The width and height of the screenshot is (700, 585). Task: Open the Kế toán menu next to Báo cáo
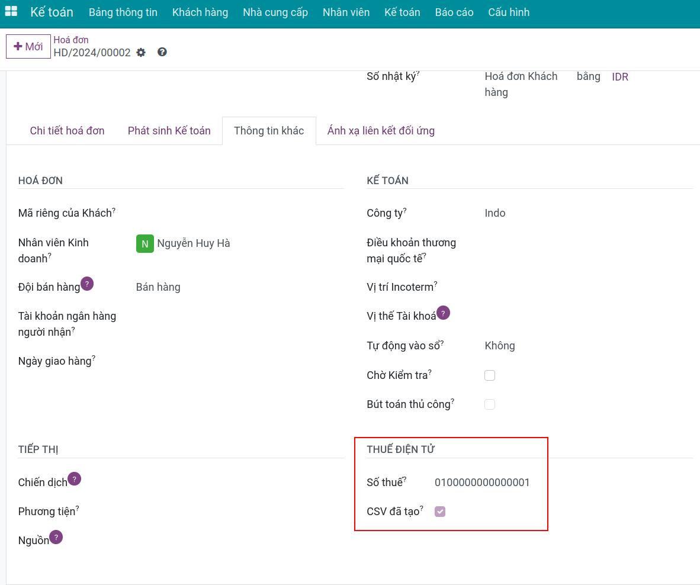[x=402, y=12]
